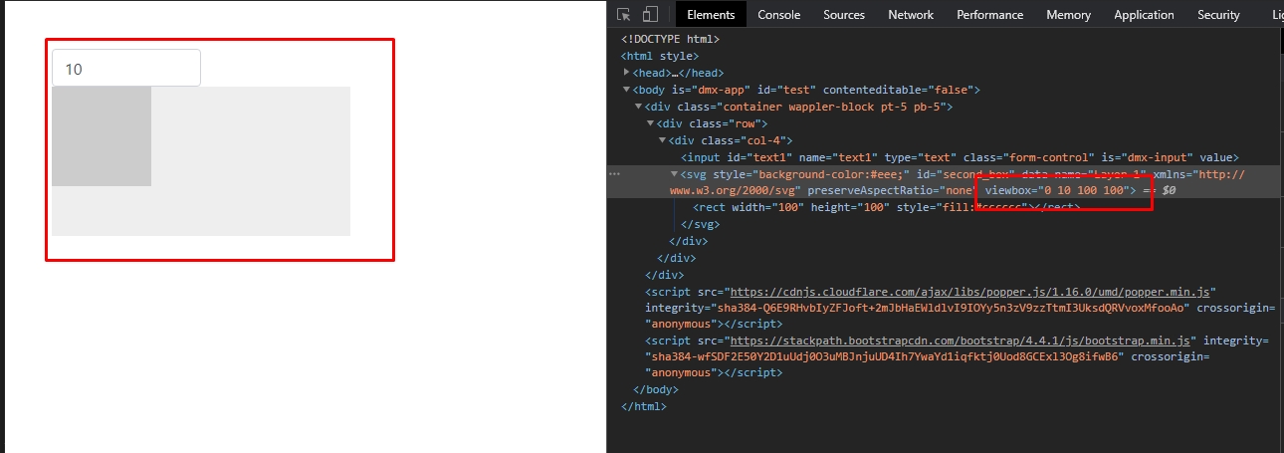Viewport: 1284px width, 453px height.
Task: Expand the head element node
Action: click(627, 73)
